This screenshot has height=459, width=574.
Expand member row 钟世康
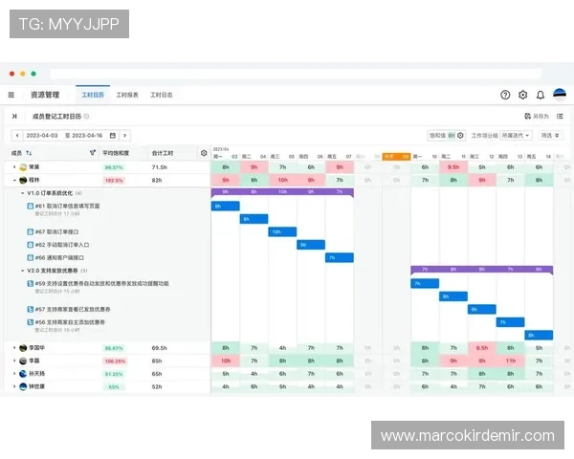[14, 386]
